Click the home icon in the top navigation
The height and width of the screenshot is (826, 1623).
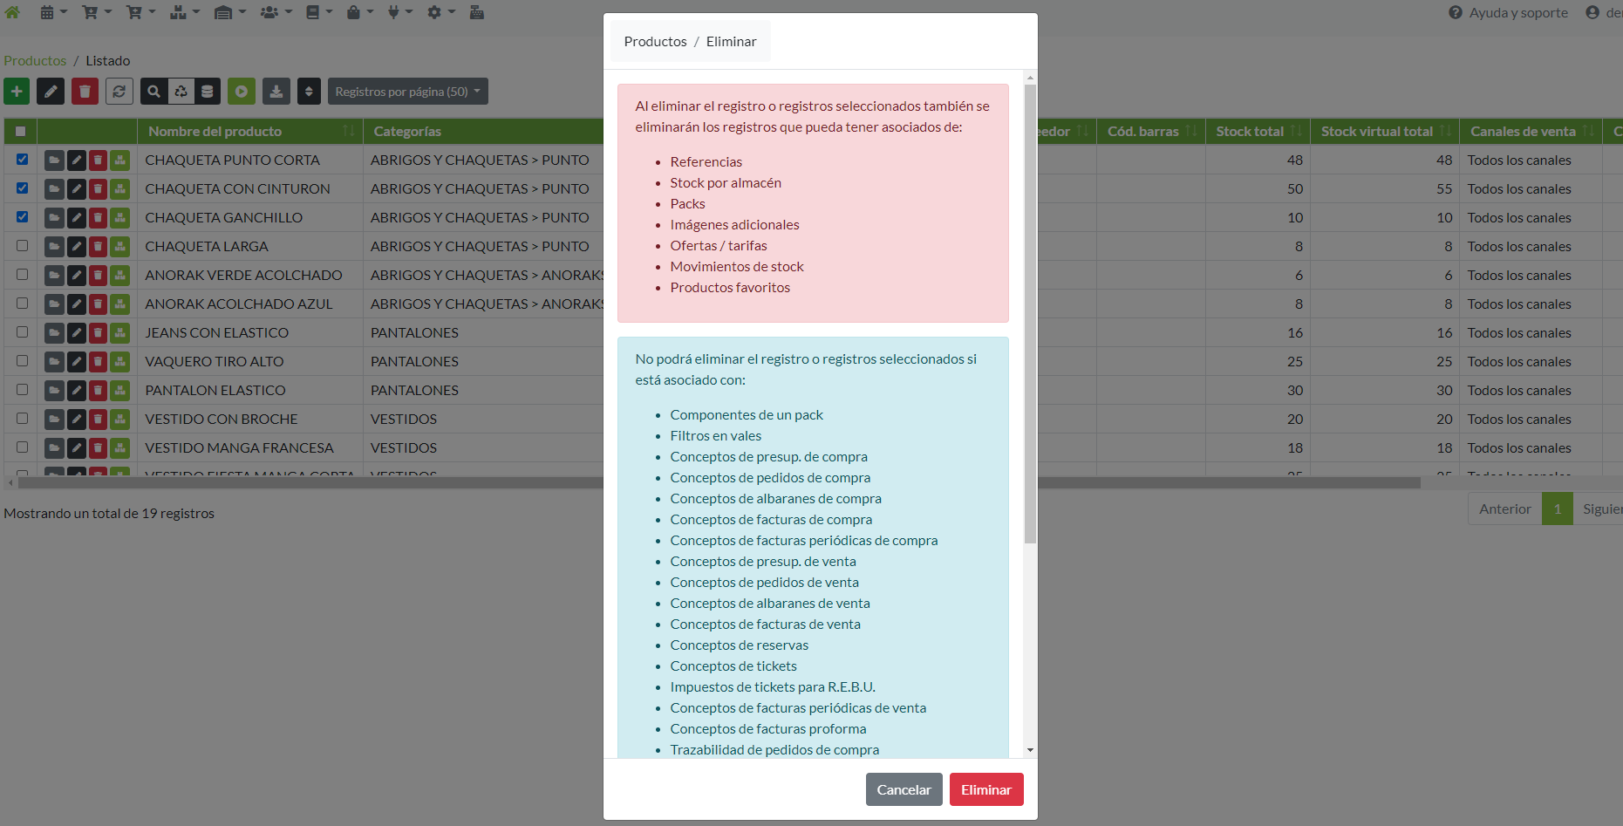(12, 12)
